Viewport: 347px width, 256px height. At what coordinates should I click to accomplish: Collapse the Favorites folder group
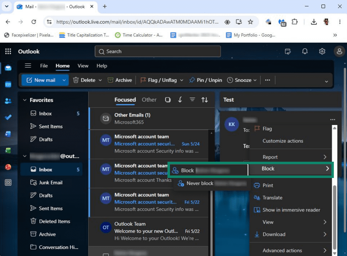pos(25,100)
